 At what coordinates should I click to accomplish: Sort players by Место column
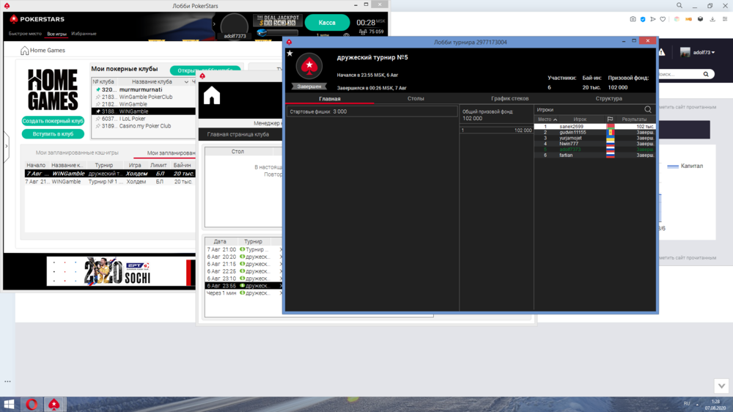547,119
